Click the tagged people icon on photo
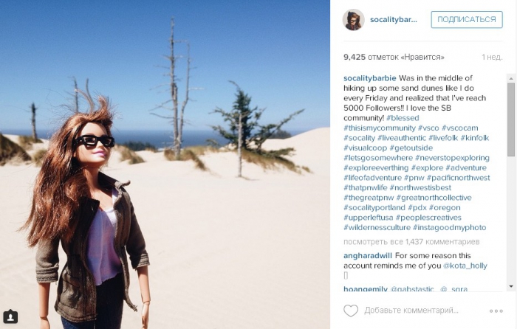 (x=10, y=316)
